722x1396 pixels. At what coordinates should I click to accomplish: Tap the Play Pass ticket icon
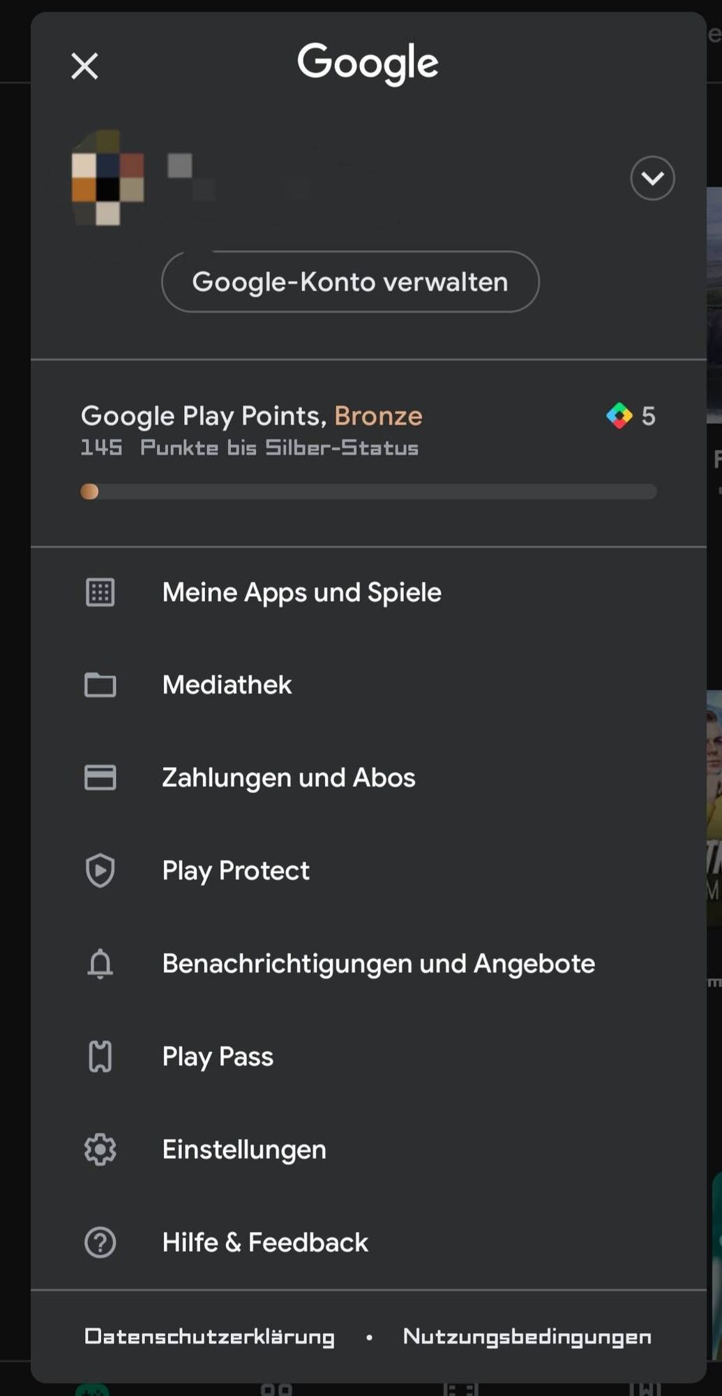[100, 1057]
